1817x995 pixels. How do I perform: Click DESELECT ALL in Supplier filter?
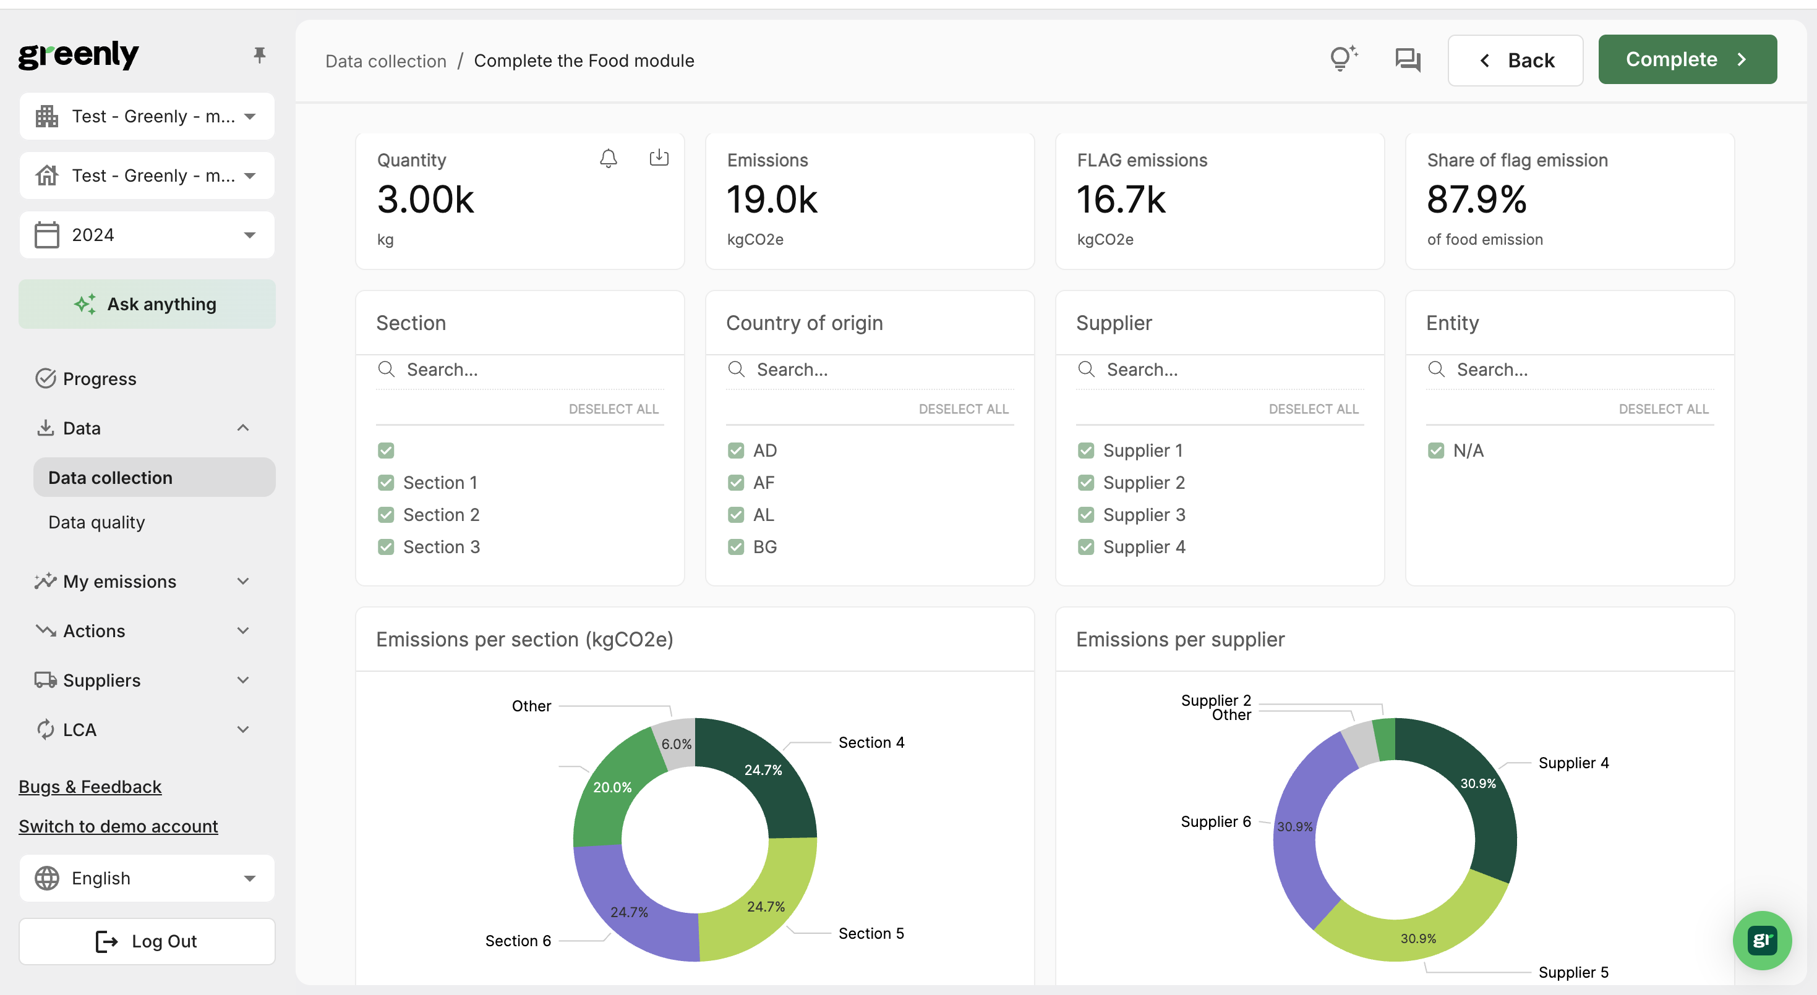[x=1314, y=409]
